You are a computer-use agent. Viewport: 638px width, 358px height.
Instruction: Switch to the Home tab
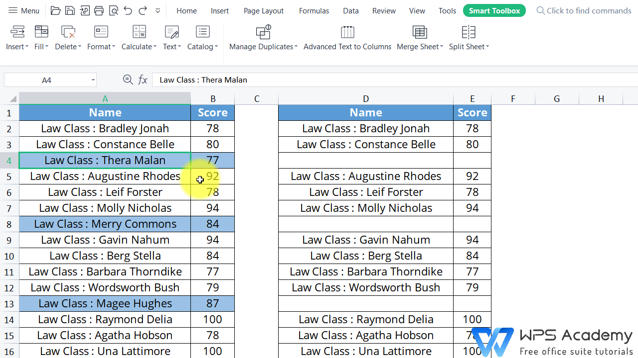point(186,10)
